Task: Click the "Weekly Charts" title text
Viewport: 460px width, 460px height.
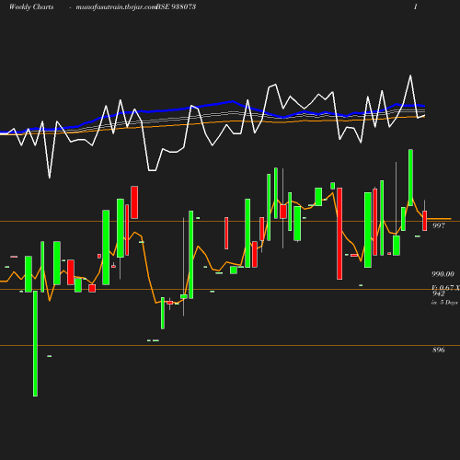Action: coord(31,7)
